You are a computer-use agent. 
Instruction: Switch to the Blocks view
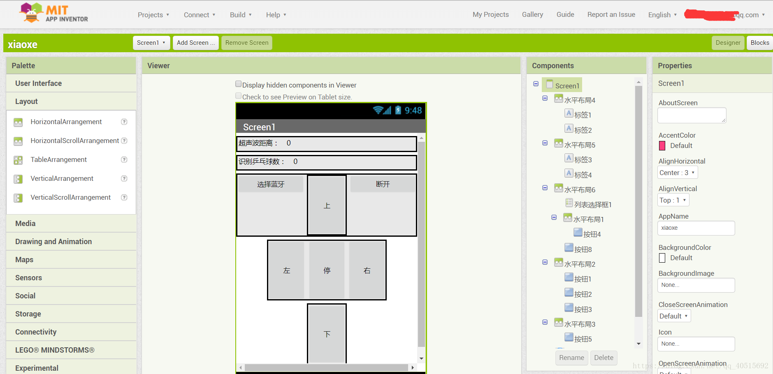click(761, 42)
